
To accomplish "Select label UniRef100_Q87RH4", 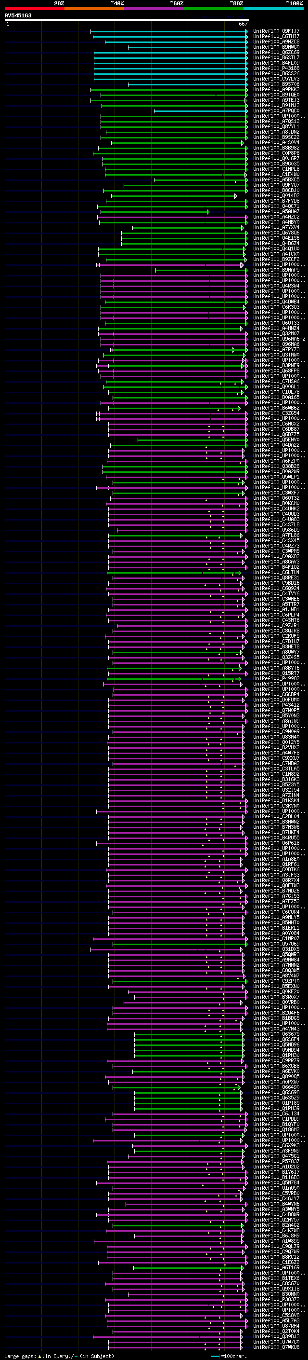I will point(276,1326).
